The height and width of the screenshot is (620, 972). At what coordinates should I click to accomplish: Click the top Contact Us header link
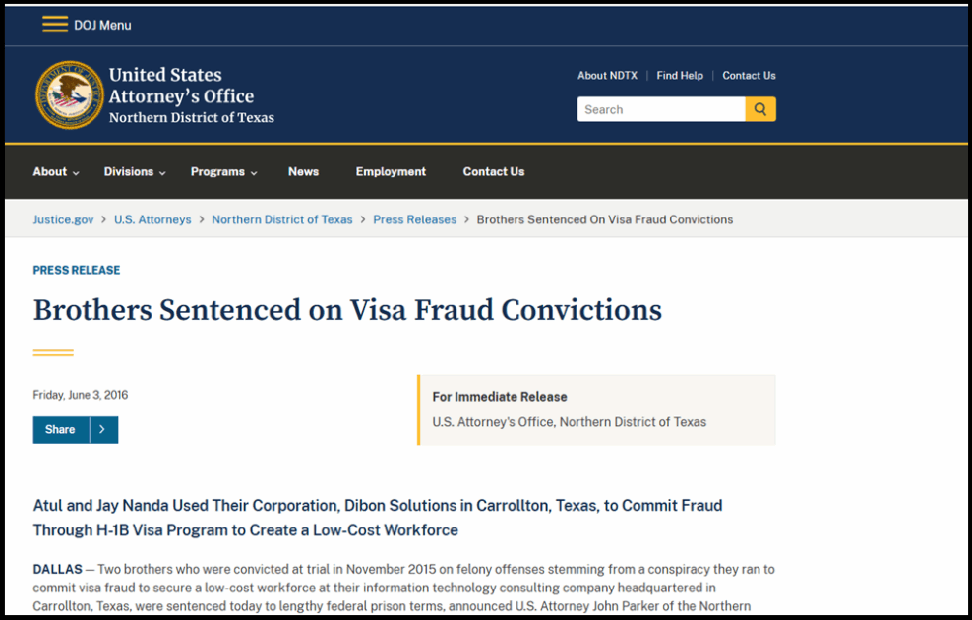[x=749, y=76]
